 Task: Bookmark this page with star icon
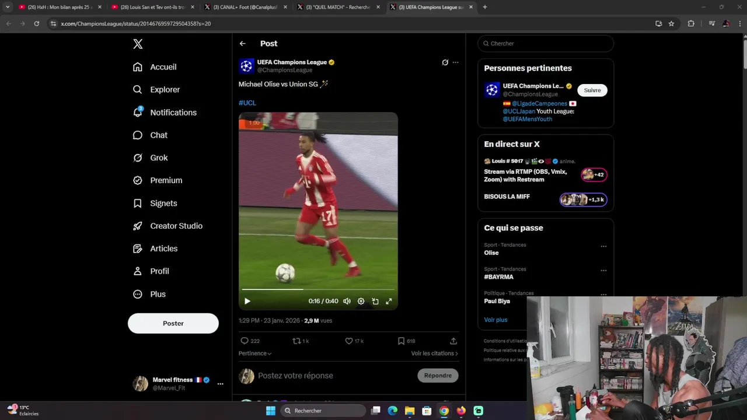(x=672, y=23)
